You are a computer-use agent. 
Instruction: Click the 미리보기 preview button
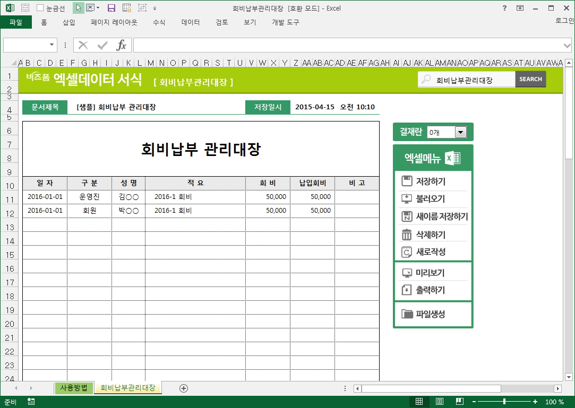coord(433,273)
